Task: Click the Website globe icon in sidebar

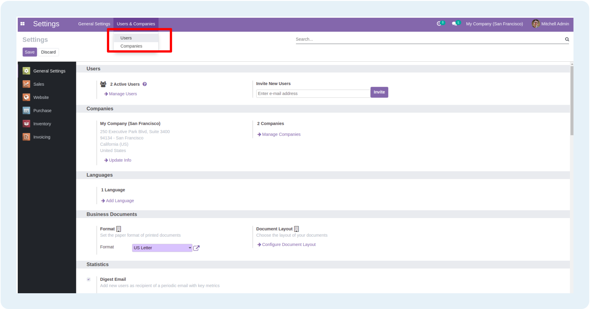Action: [x=26, y=97]
